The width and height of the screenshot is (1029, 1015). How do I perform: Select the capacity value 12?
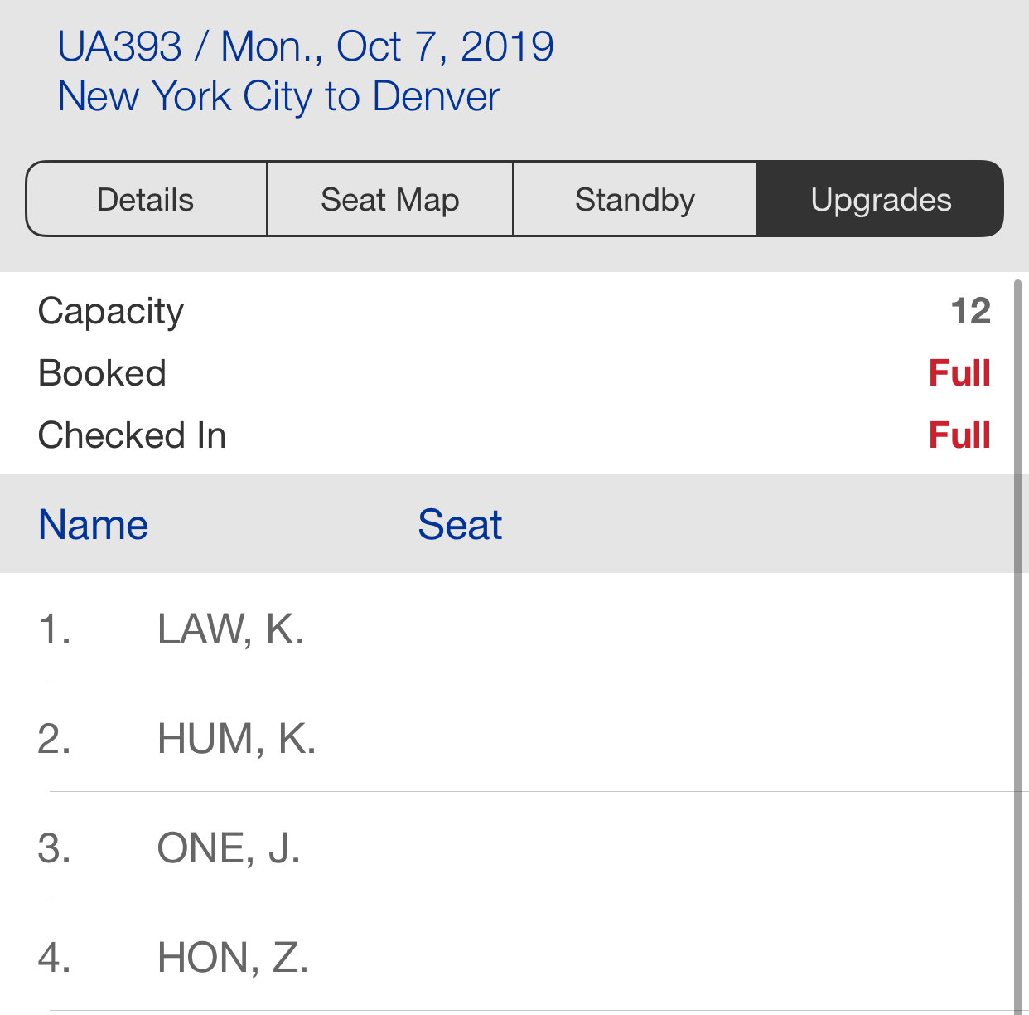(970, 312)
